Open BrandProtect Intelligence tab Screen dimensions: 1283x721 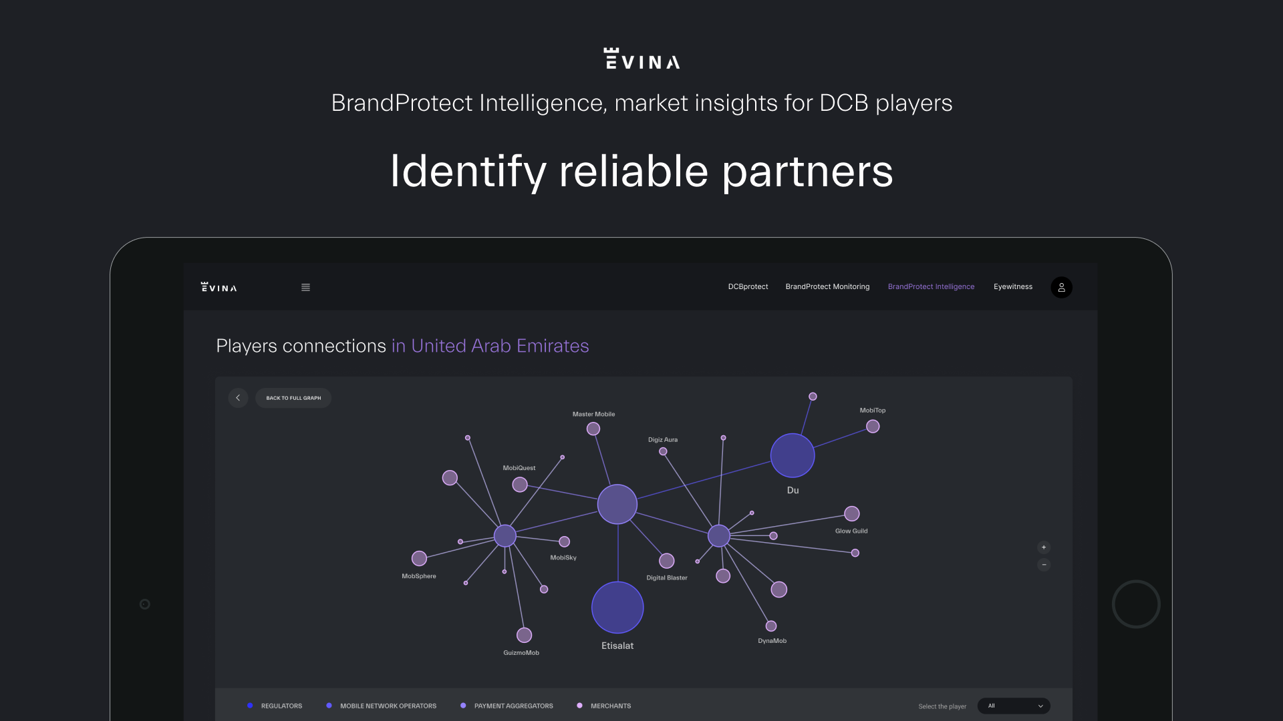tap(931, 287)
